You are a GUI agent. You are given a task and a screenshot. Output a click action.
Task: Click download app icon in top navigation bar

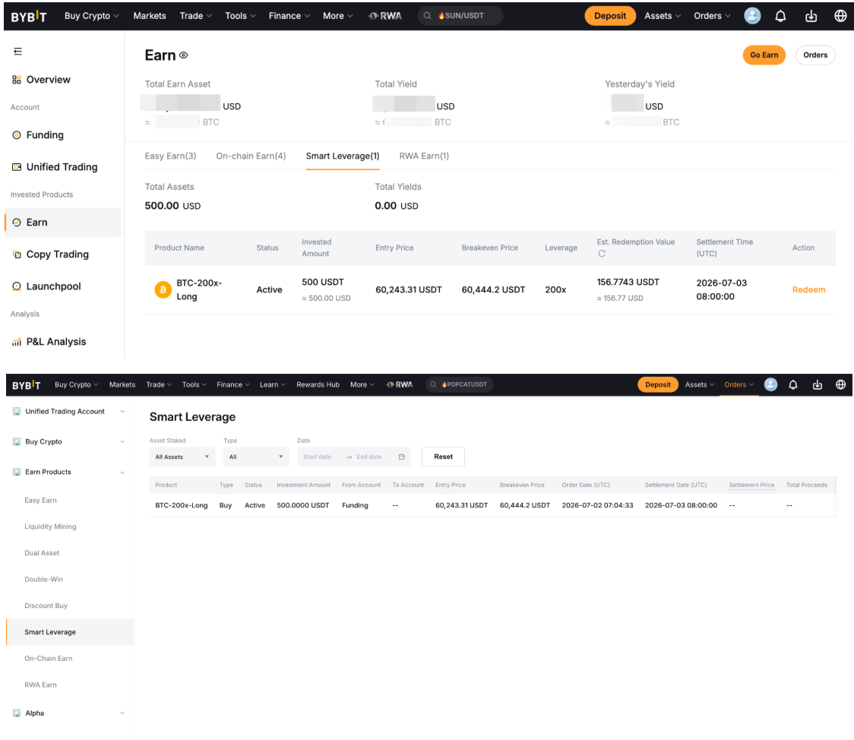tap(811, 17)
